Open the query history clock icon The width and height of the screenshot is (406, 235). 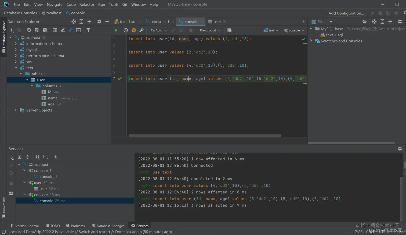(126, 30)
